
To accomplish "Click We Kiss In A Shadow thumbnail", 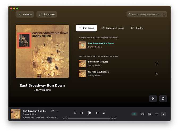I will 82,74.
